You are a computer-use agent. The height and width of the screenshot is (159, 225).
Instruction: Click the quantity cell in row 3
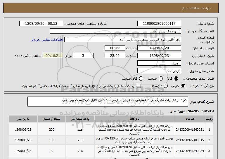(52, 151)
